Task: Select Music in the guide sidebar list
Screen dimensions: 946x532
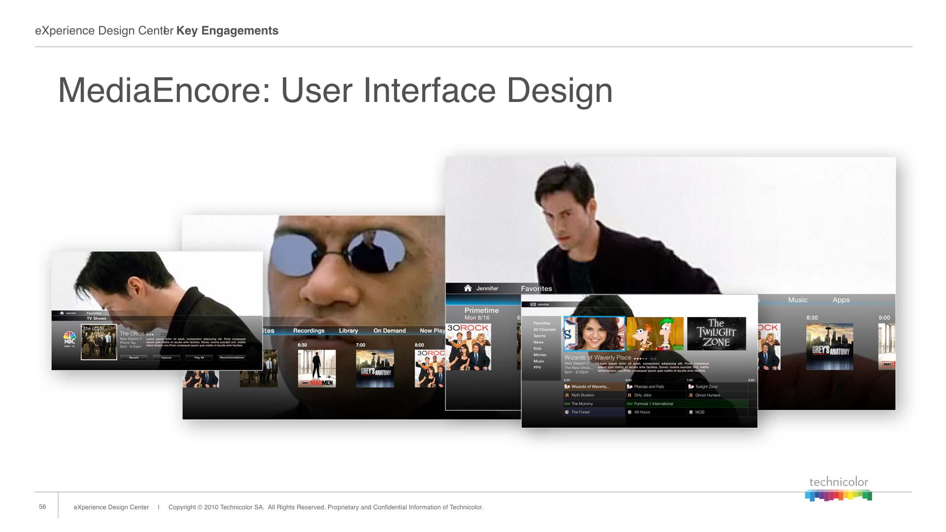Action: 539,361
